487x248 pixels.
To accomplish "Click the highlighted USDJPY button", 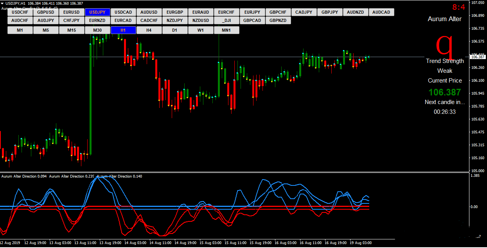I will click(x=97, y=12).
